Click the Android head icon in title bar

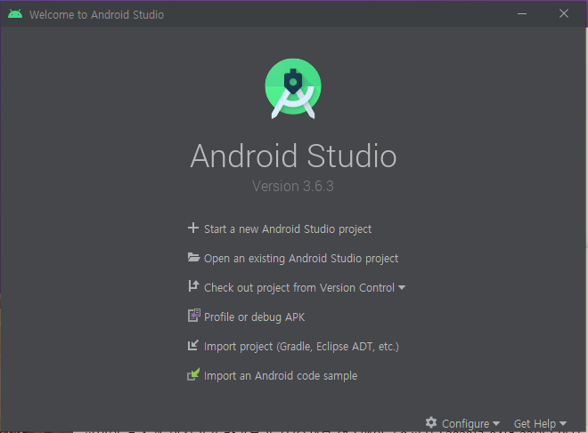[x=15, y=14]
